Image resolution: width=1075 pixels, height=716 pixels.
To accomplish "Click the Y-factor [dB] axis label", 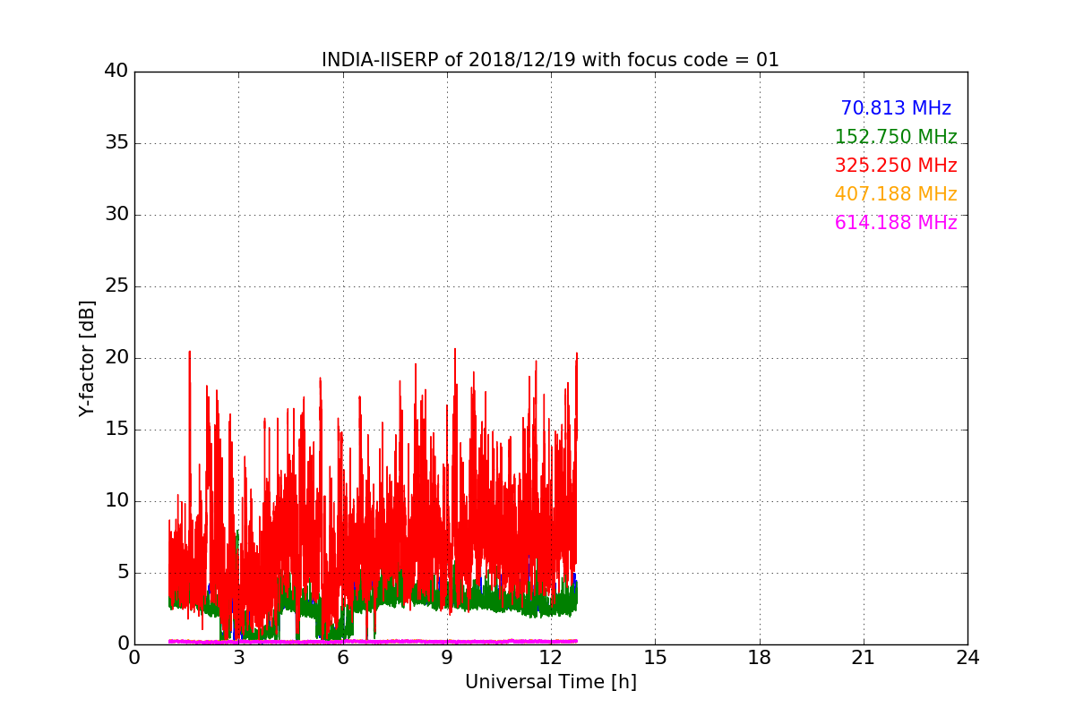I will coord(87,358).
